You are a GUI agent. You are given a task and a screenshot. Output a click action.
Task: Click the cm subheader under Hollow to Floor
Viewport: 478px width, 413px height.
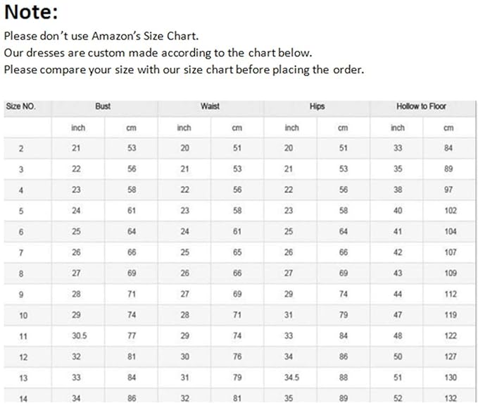coord(448,128)
